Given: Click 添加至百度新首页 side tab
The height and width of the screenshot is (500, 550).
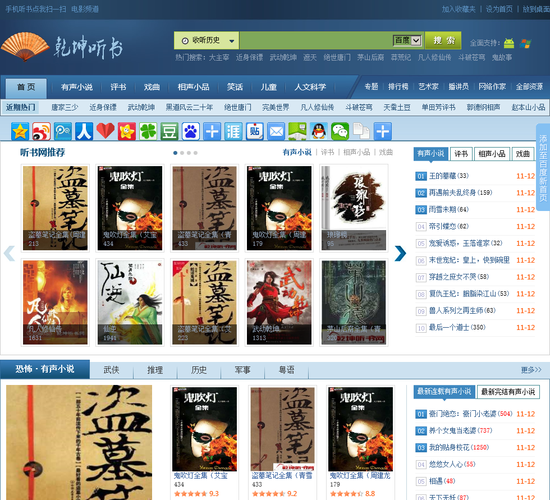Looking at the screenshot, I should point(543,168).
